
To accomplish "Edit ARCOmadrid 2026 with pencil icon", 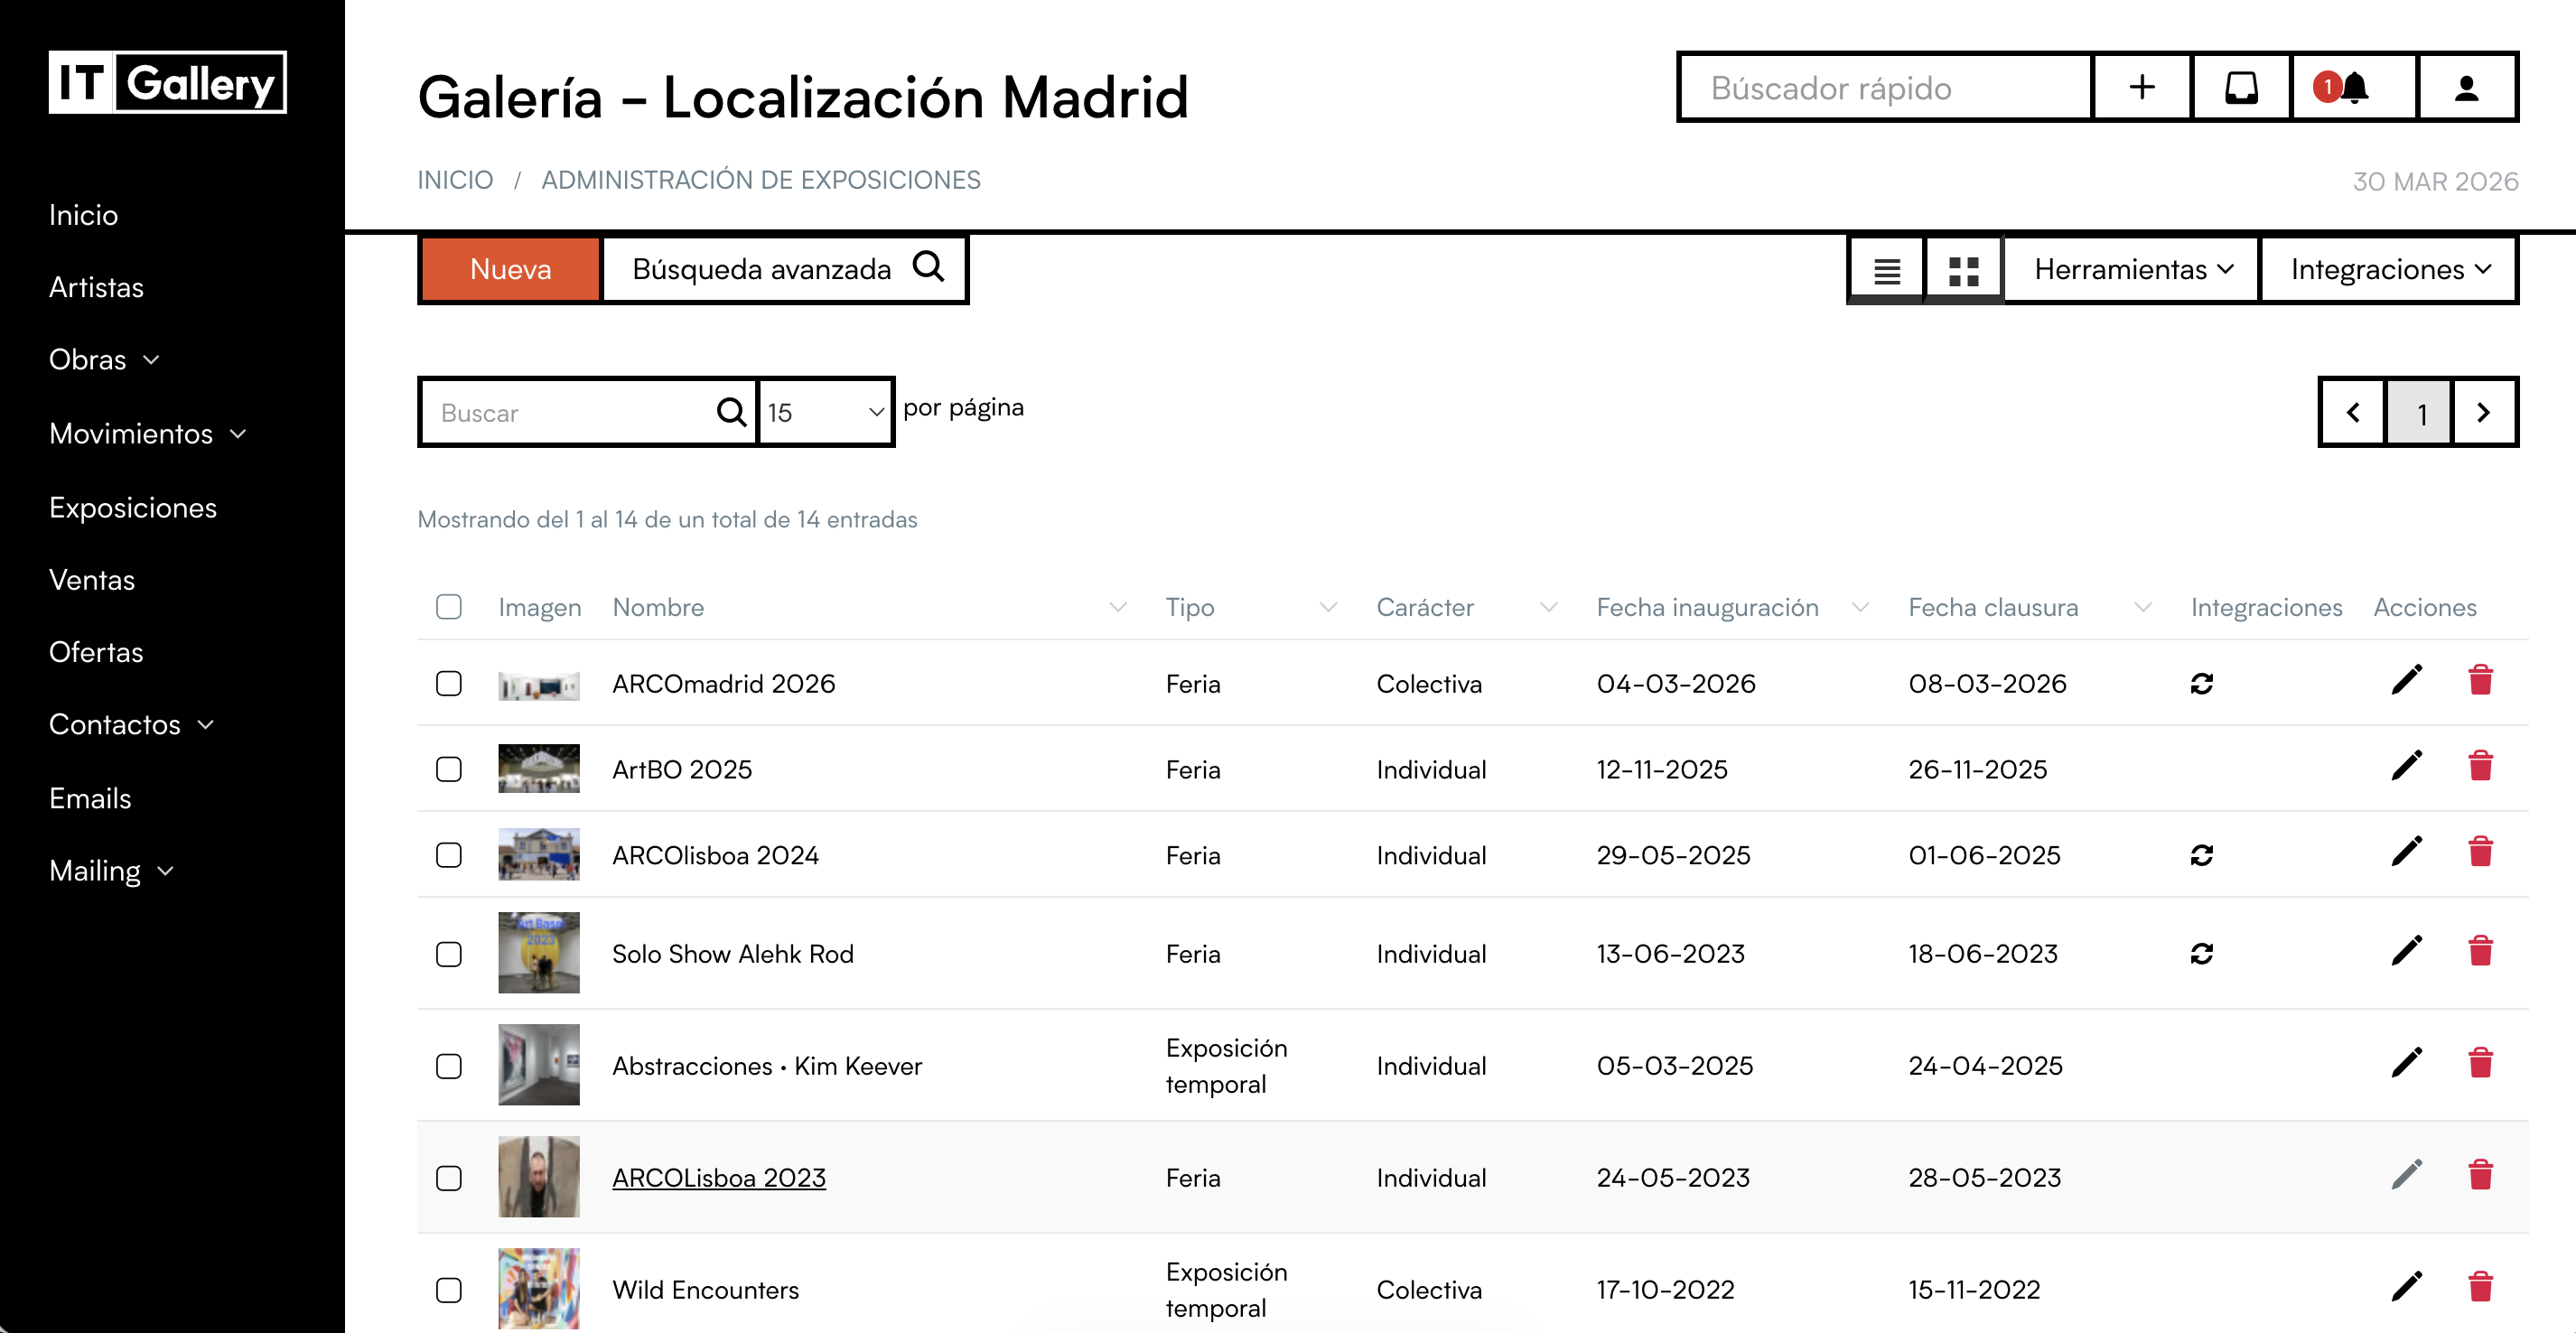I will [x=2406, y=682].
